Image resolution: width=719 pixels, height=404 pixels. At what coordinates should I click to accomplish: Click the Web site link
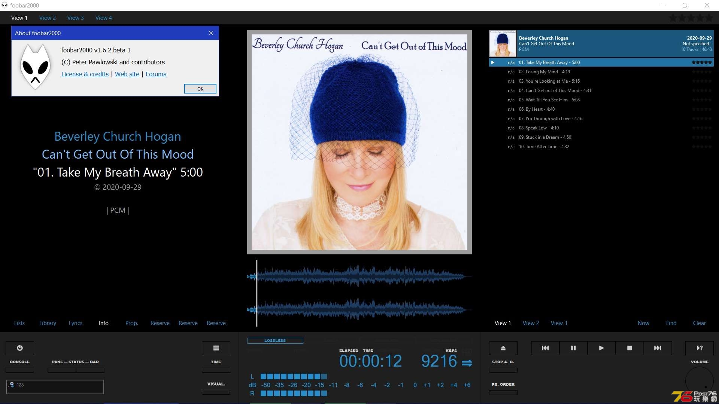click(127, 73)
